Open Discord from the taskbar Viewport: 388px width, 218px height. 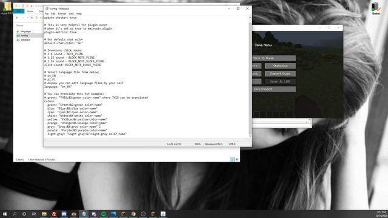(64, 214)
